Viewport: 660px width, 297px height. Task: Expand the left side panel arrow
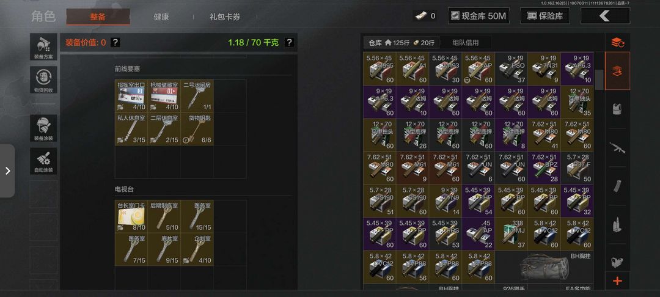pos(7,170)
